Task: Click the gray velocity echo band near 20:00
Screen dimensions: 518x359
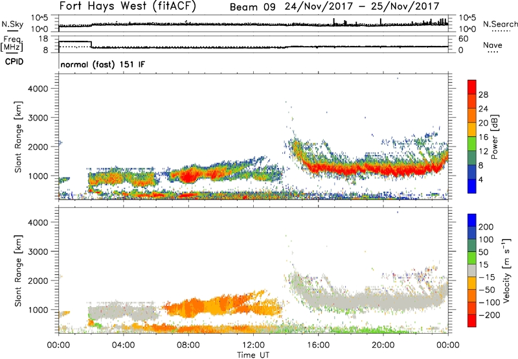Action: tap(383, 301)
